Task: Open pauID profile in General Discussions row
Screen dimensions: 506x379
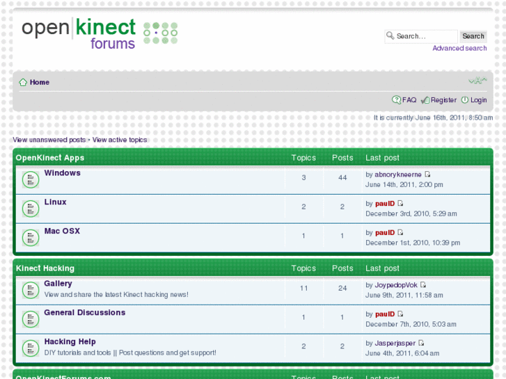Action: [x=385, y=314]
